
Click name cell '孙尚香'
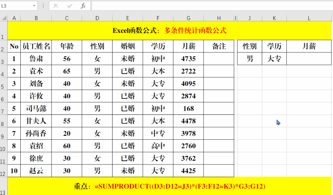36,133
